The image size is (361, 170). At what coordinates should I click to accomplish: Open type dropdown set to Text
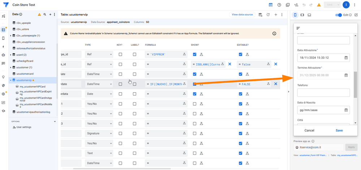(x=99, y=153)
